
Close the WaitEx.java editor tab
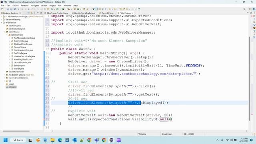point(132,13)
